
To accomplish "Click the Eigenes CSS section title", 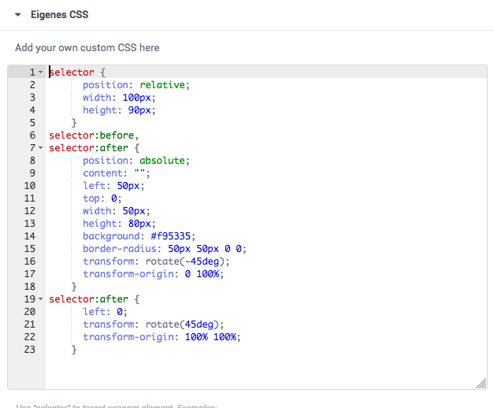I will tap(59, 14).
